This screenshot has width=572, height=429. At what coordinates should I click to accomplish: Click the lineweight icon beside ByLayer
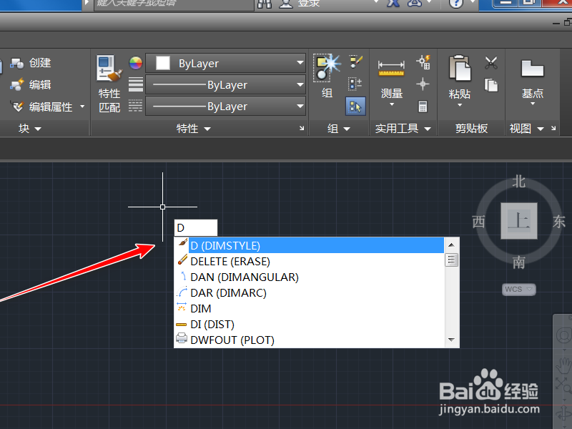tap(135, 84)
